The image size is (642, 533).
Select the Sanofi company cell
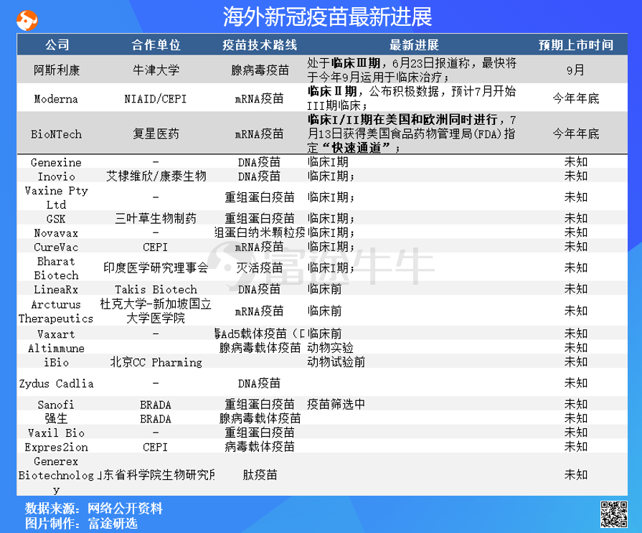pos(56,405)
